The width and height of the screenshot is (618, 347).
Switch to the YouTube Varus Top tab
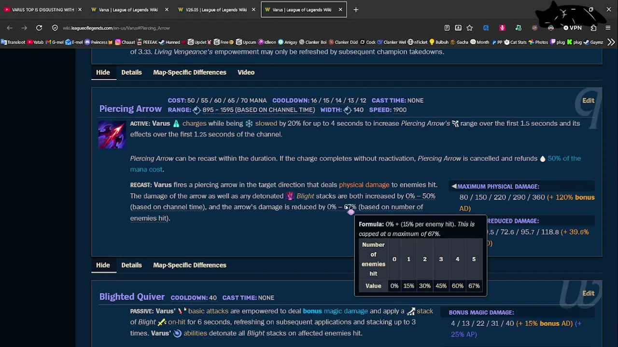(43, 10)
